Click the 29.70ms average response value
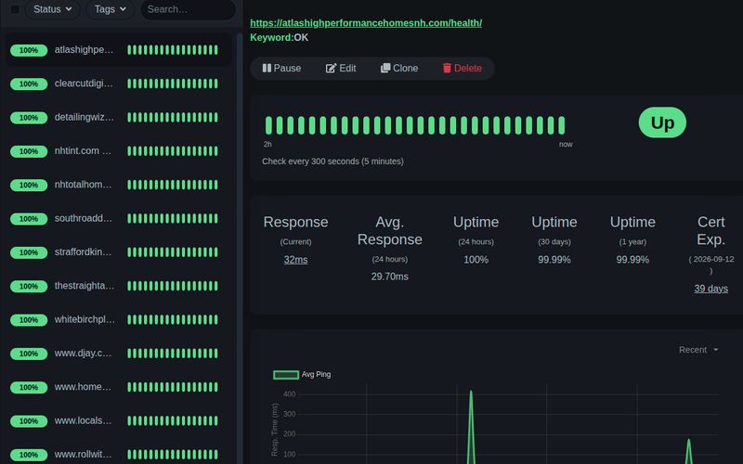Viewport: 743px width, 464px height. coord(389,277)
